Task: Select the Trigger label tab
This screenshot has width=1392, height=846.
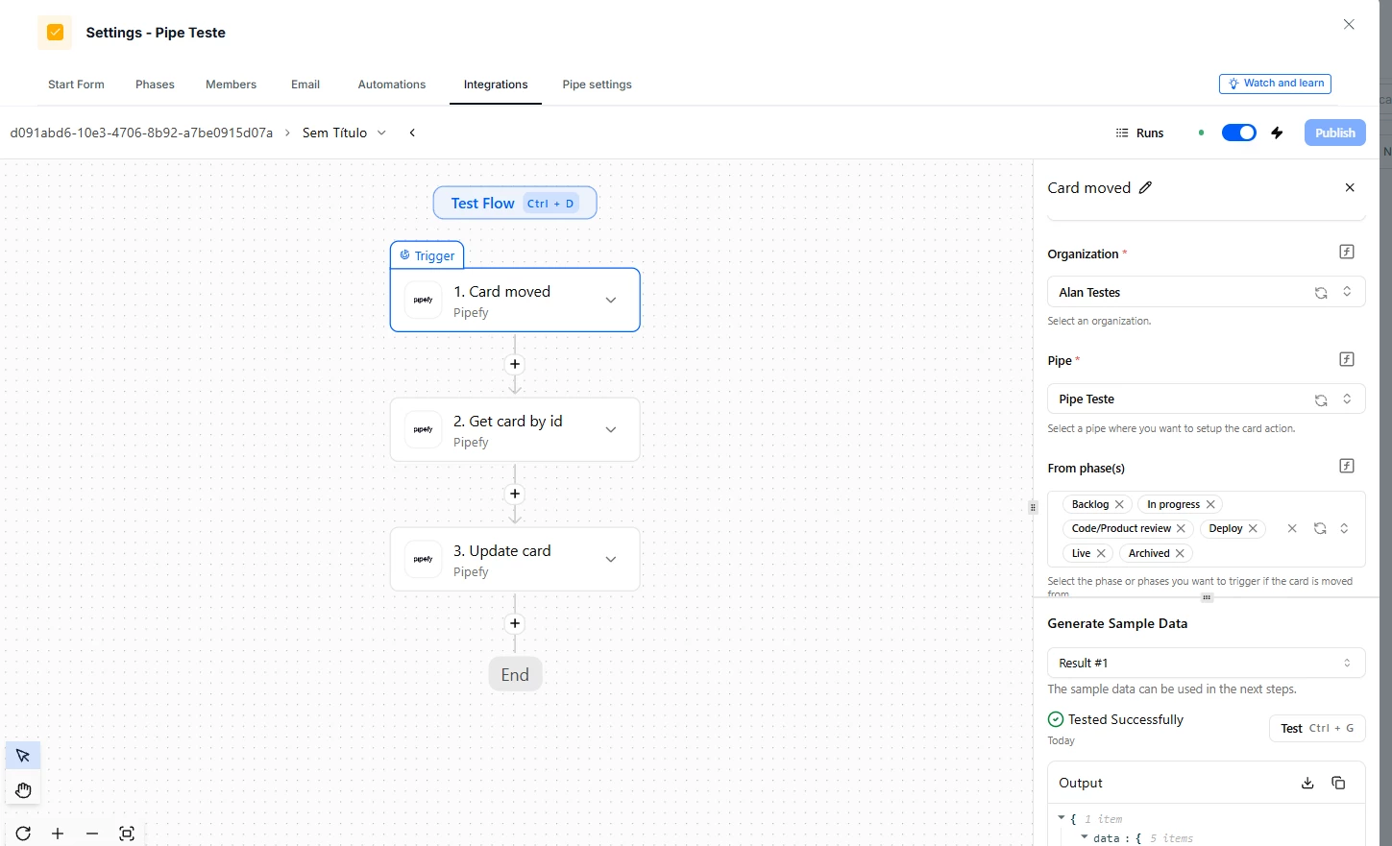Action: (427, 255)
